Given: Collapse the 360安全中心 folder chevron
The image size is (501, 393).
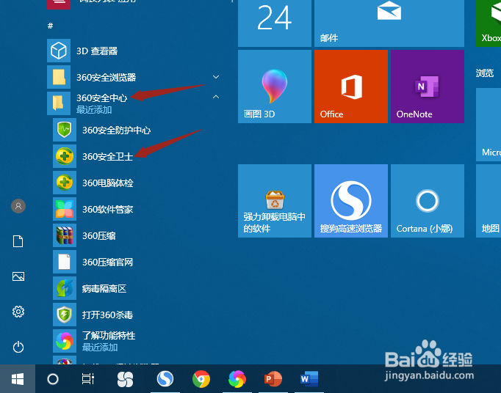Looking at the screenshot, I should pyautogui.click(x=216, y=97).
